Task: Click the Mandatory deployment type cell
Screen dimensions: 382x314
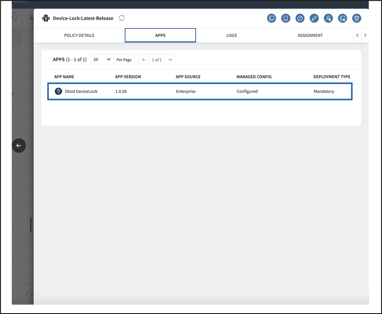Action: click(324, 91)
